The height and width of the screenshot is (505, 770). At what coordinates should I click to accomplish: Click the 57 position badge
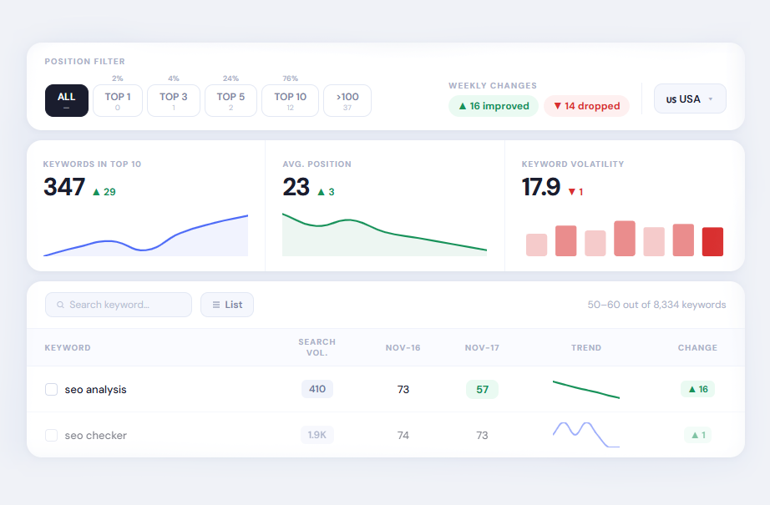482,389
